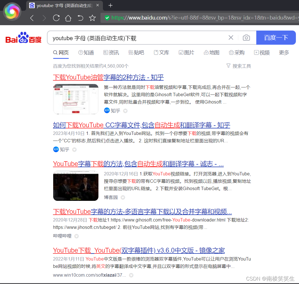Screen dimensions: 299x284
Task: Click thumbnail of TubeGet software result
Action: click(76, 99)
